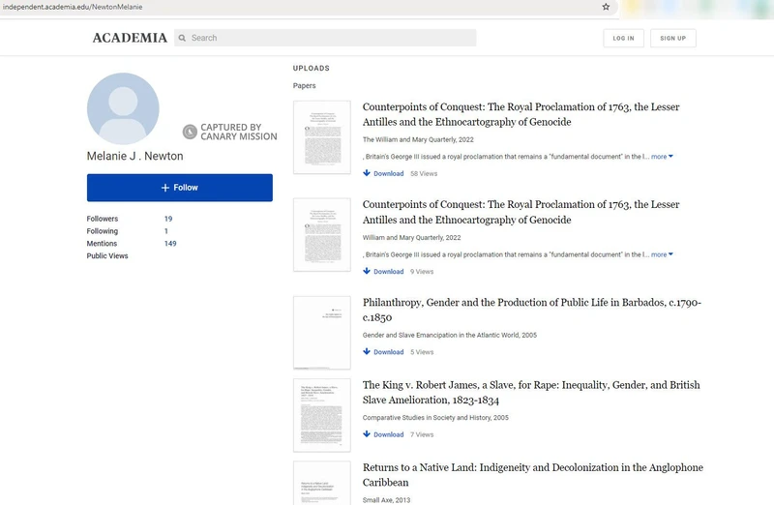774x505 pixels.
Task: Bookmark page using the star icon
Action: click(x=606, y=7)
